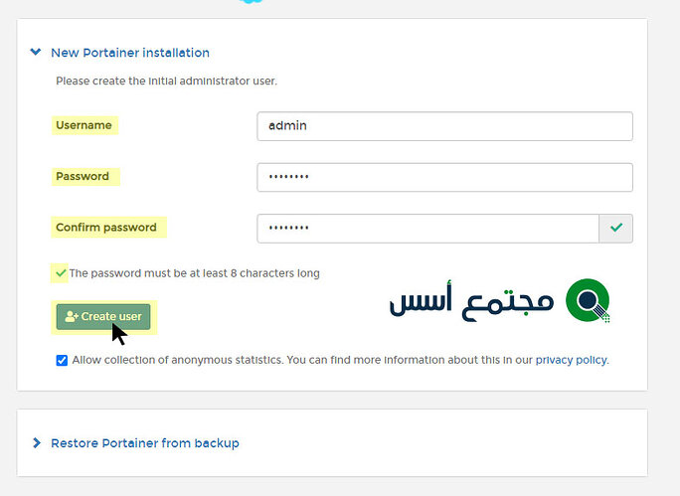Click the user-plus icon in Create user
This screenshot has height=496, width=680.
tap(72, 317)
